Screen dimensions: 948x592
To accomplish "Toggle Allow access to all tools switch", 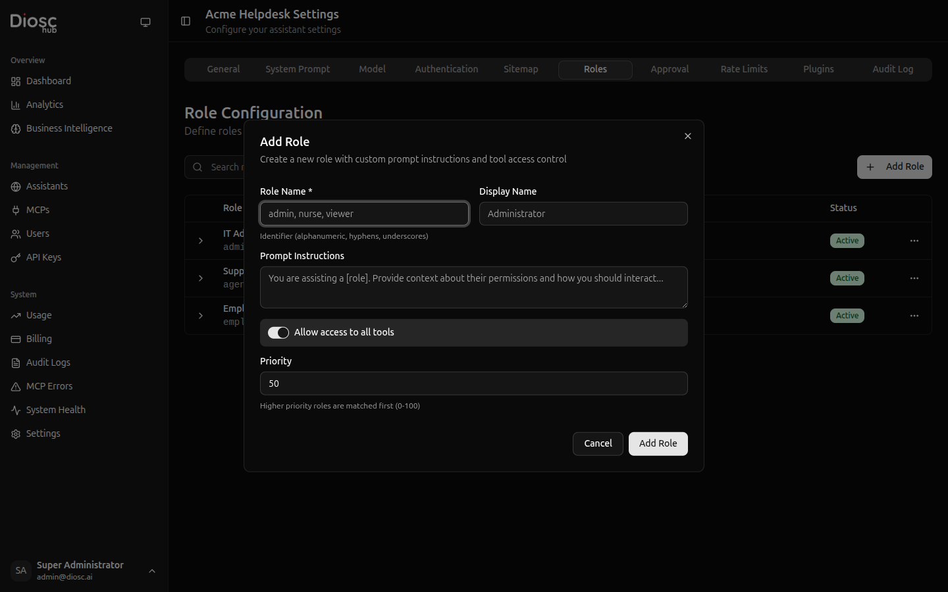I will point(278,333).
